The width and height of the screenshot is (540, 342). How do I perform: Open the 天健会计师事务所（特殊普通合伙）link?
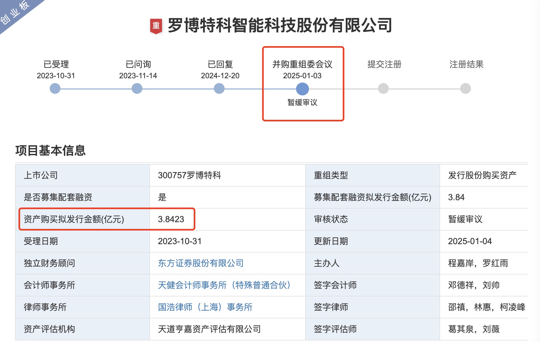tap(224, 285)
